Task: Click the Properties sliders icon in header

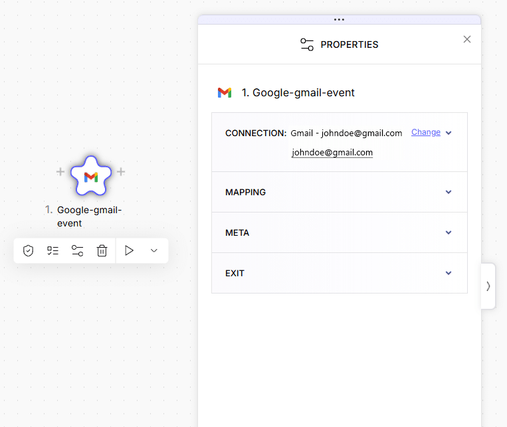Action: [307, 44]
